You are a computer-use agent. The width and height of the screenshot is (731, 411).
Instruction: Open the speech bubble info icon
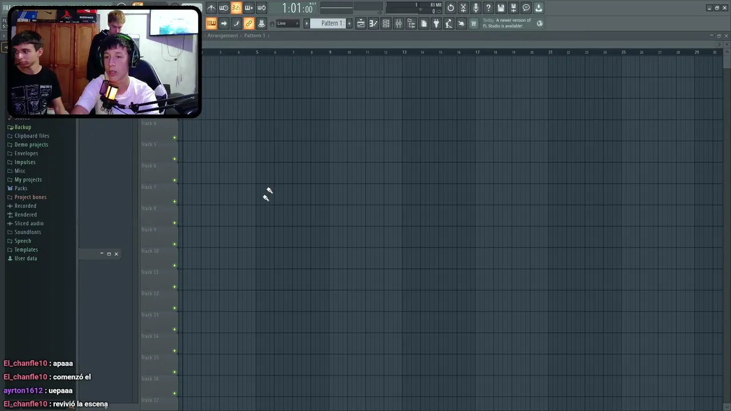point(526,8)
